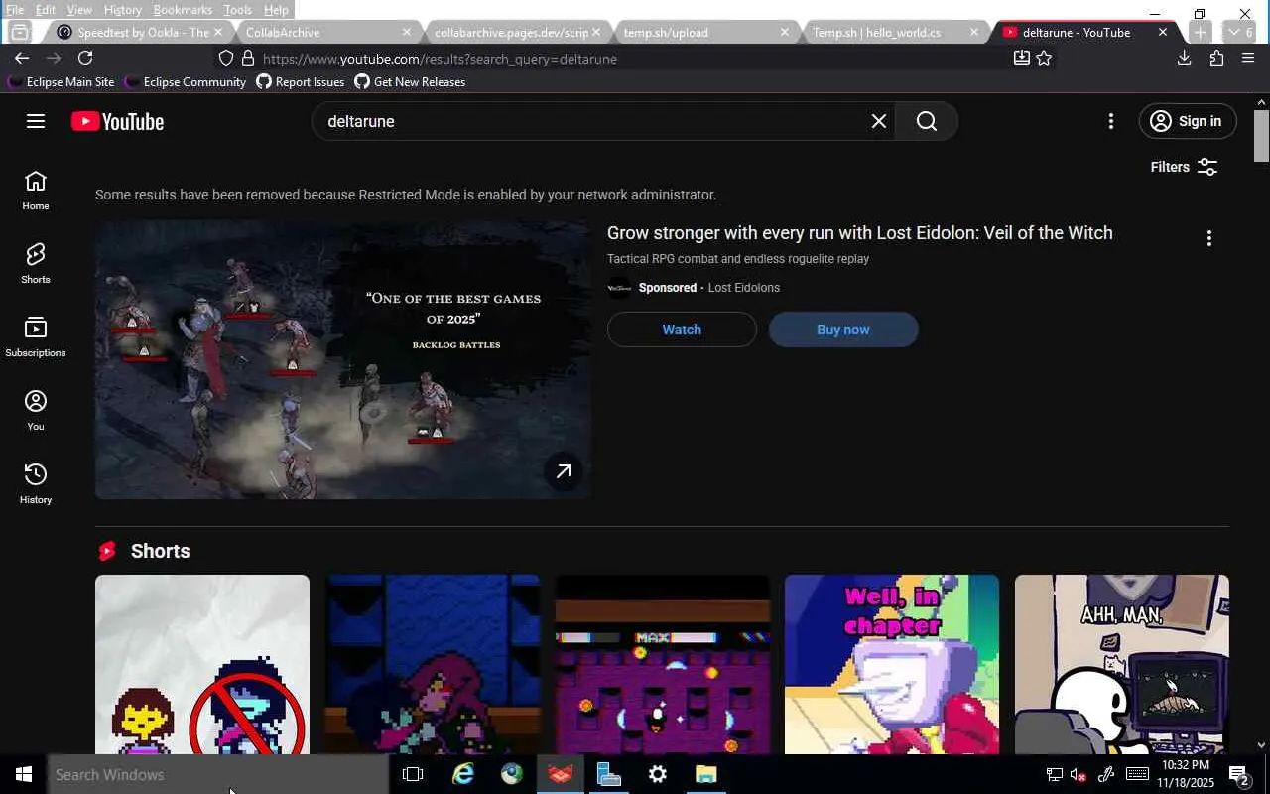The height and width of the screenshot is (794, 1270).
Task: Open the browser application menu
Action: [x=1248, y=59]
